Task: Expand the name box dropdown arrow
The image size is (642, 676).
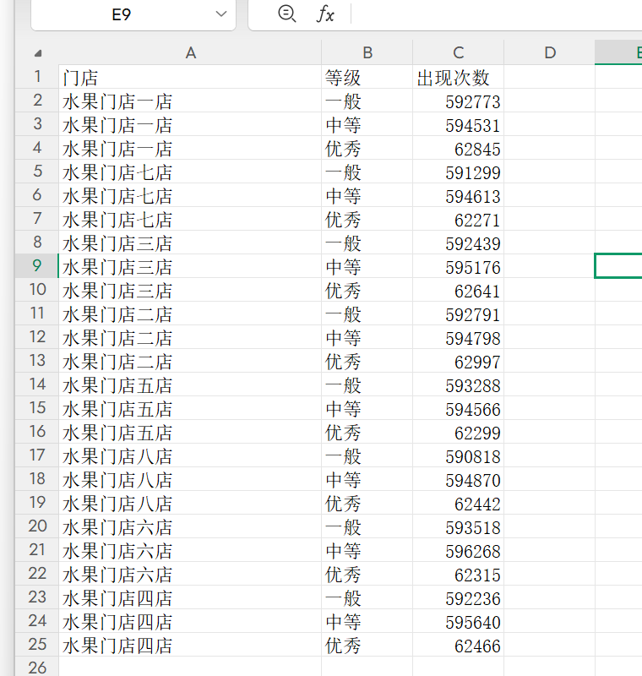Action: [x=221, y=14]
